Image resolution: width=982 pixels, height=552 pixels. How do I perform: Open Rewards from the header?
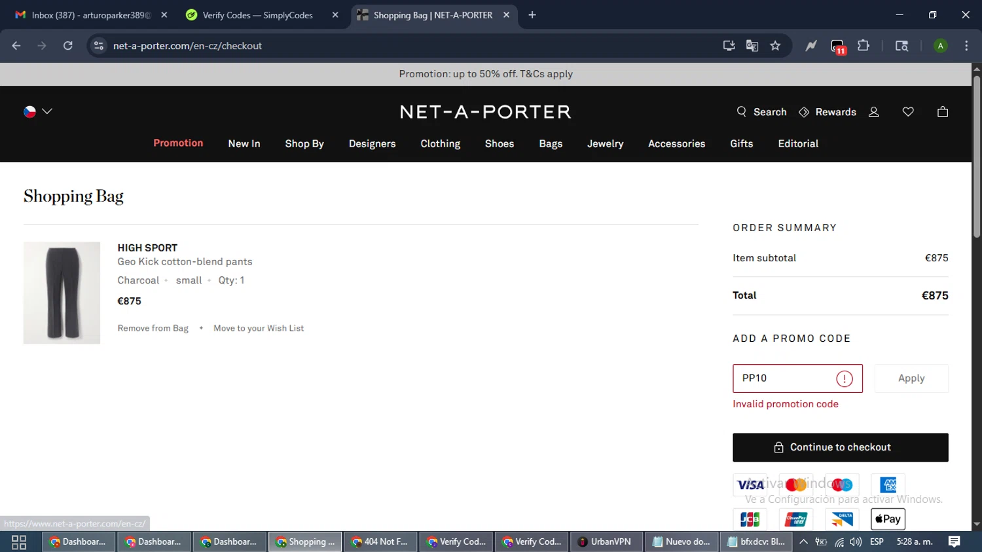point(827,112)
